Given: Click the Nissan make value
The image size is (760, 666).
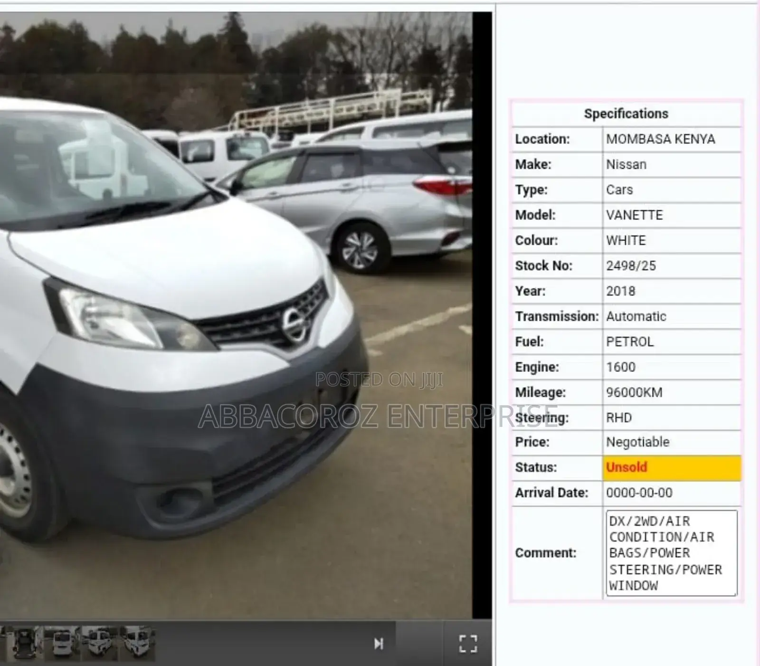Looking at the screenshot, I should pyautogui.click(x=626, y=164).
